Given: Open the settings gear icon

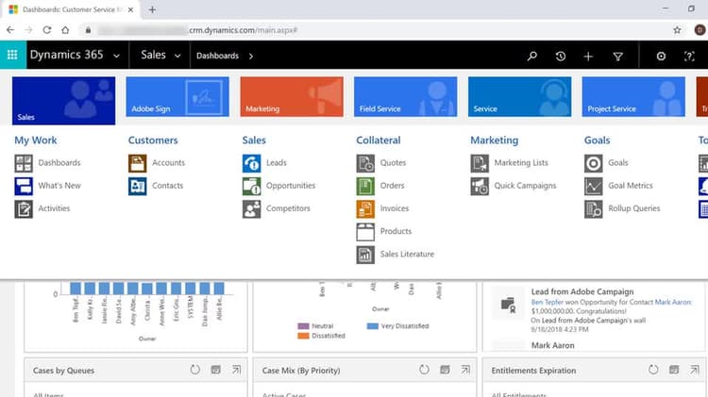Looking at the screenshot, I should (661, 56).
